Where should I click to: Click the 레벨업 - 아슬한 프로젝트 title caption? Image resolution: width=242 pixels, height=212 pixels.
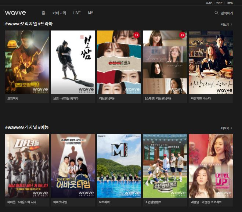coord(206,202)
